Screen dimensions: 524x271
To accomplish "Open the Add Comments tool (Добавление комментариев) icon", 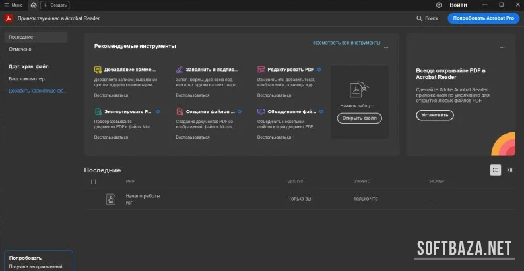I will point(98,70).
